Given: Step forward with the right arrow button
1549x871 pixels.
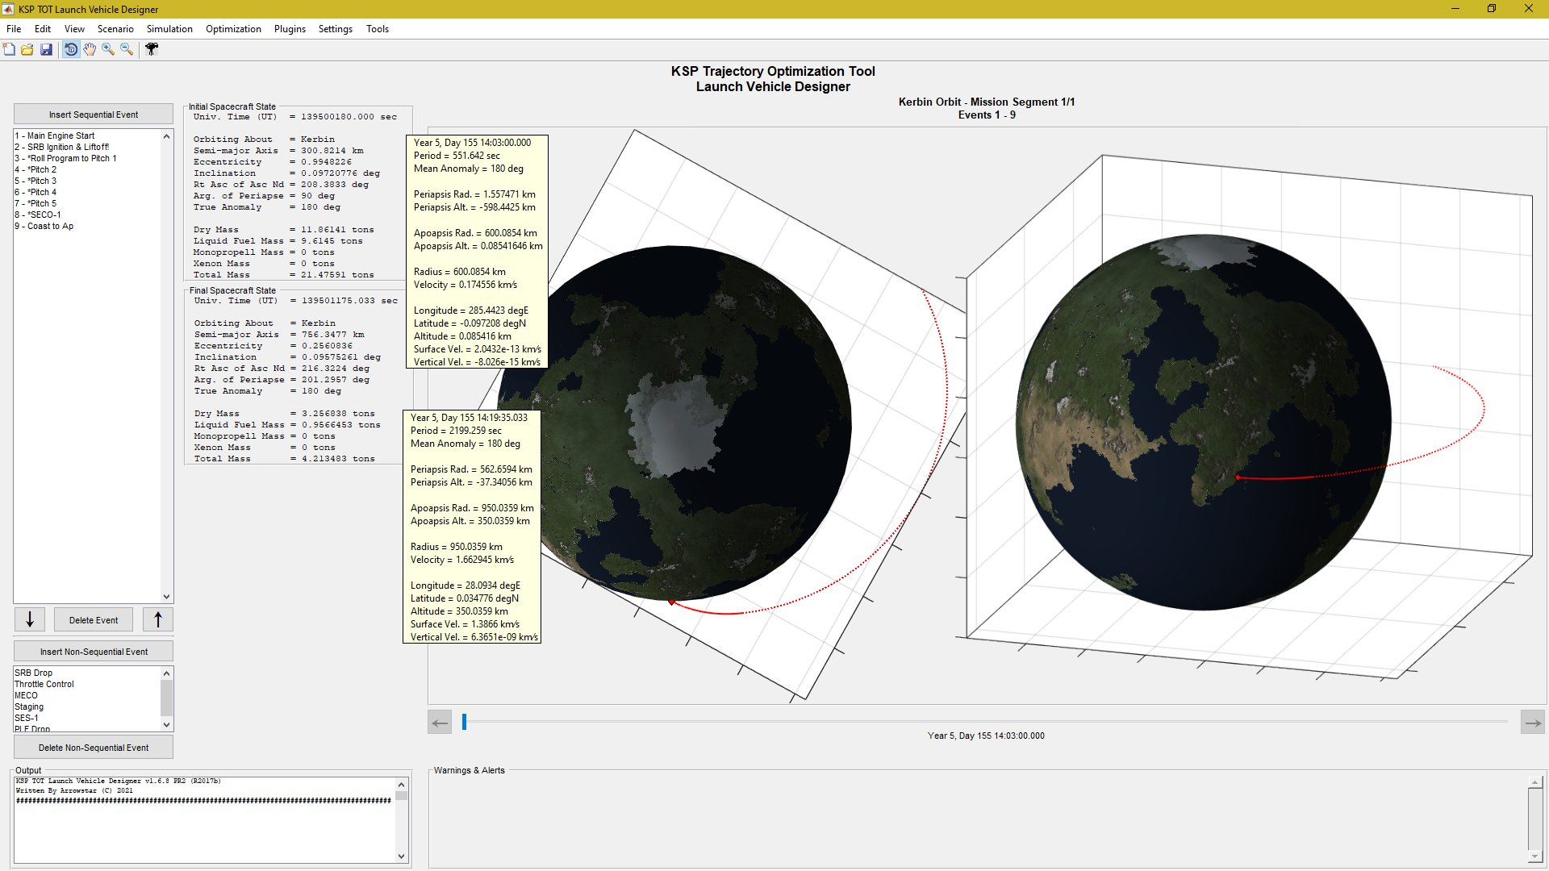Looking at the screenshot, I should (1533, 723).
